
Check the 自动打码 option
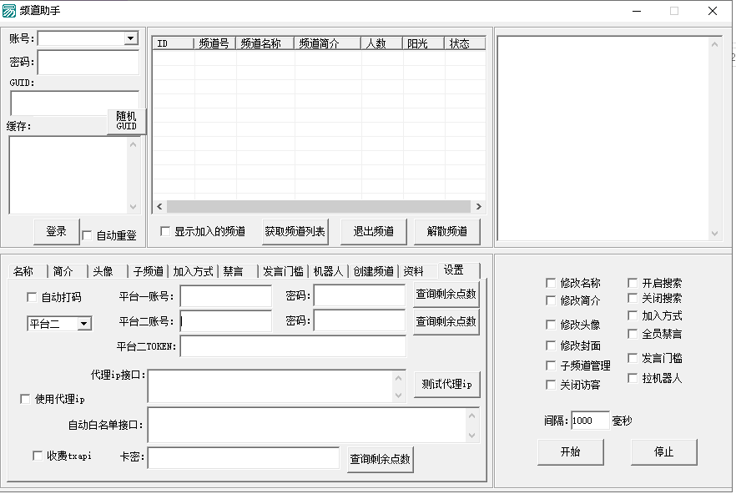pyautogui.click(x=33, y=297)
